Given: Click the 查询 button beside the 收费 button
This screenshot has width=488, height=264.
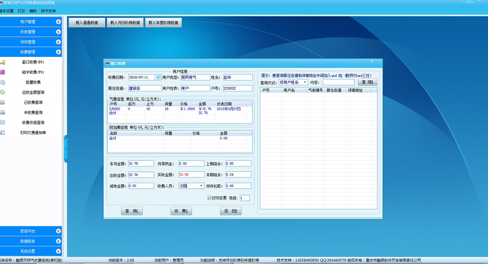Looking at the screenshot, I should click(132, 211).
